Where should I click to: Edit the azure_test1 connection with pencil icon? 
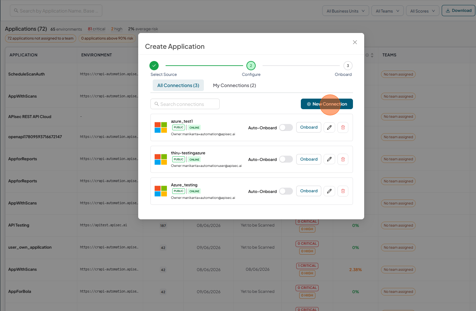pos(329,127)
